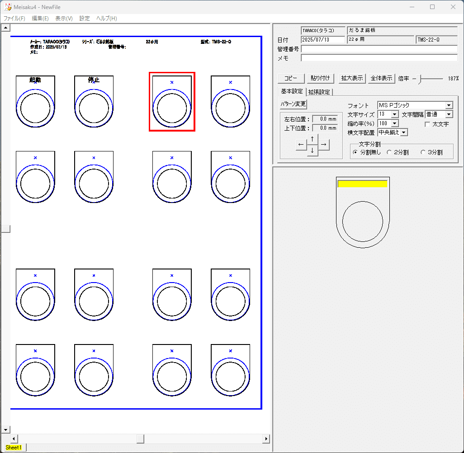Click the yellow text field in preview
Screen dimensions: 464x453
363,184
